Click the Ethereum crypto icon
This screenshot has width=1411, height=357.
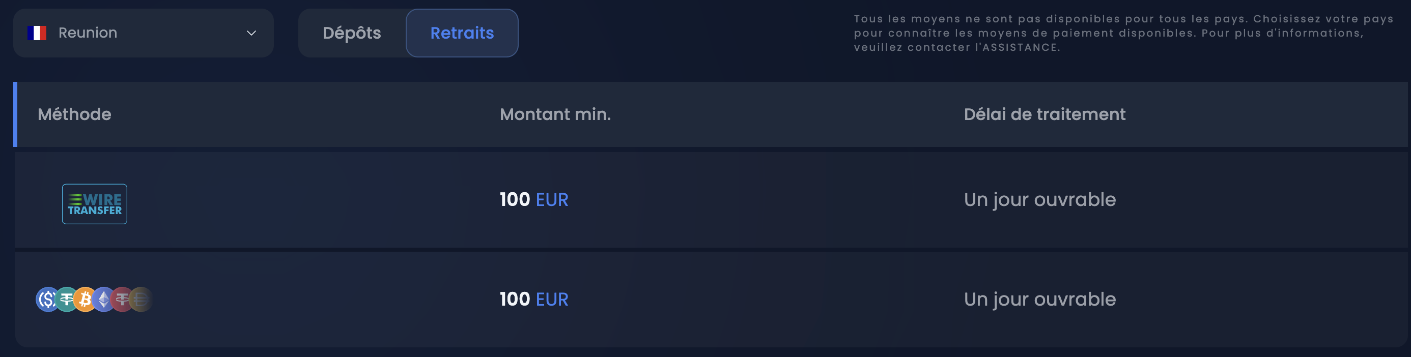point(103,299)
